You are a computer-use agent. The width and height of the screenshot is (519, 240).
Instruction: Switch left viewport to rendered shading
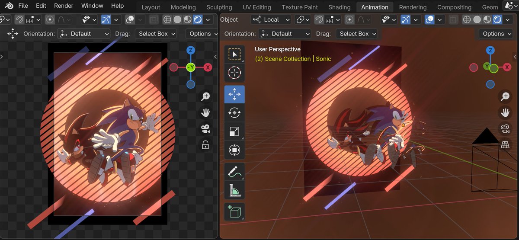pyautogui.click(x=197, y=19)
